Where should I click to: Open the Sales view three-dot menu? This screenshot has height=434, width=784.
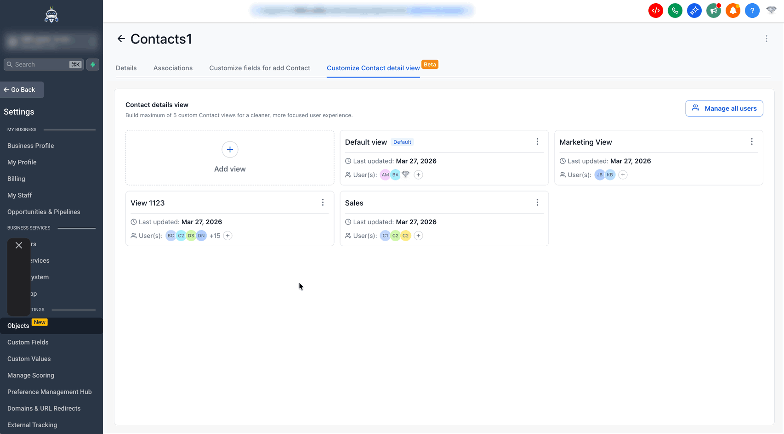click(x=537, y=203)
